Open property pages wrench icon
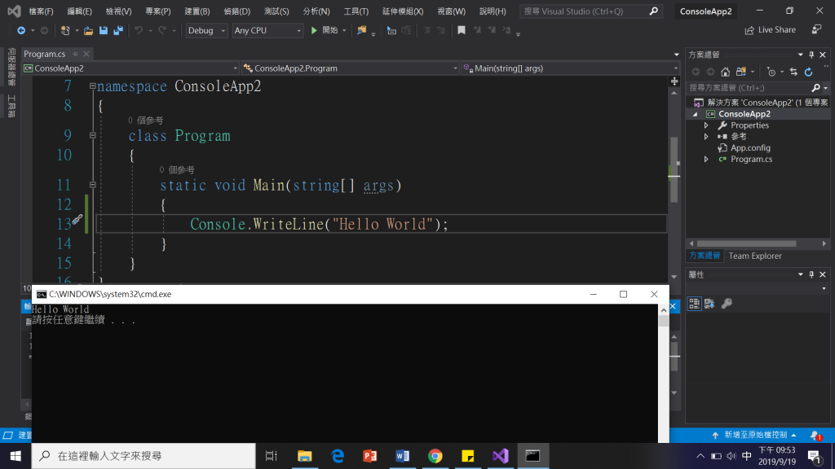Image resolution: width=835 pixels, height=469 pixels. (727, 304)
